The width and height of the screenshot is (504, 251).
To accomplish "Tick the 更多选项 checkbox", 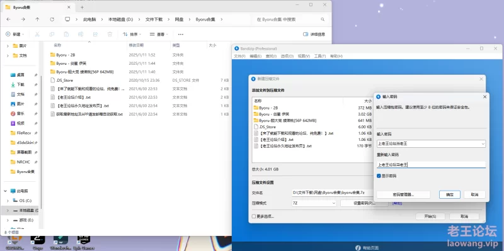I will point(254,216).
